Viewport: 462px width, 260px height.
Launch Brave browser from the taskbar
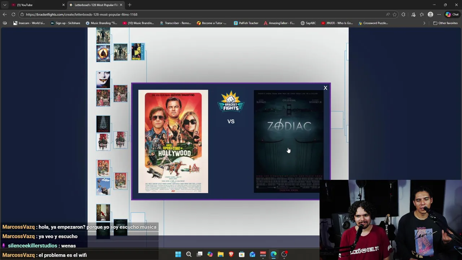point(231,255)
